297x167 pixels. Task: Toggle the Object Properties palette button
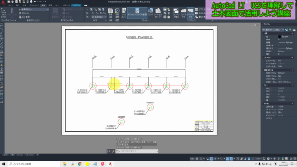click(x=137, y=13)
